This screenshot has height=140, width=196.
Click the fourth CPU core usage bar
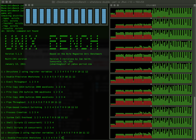(x=49, y=16)
